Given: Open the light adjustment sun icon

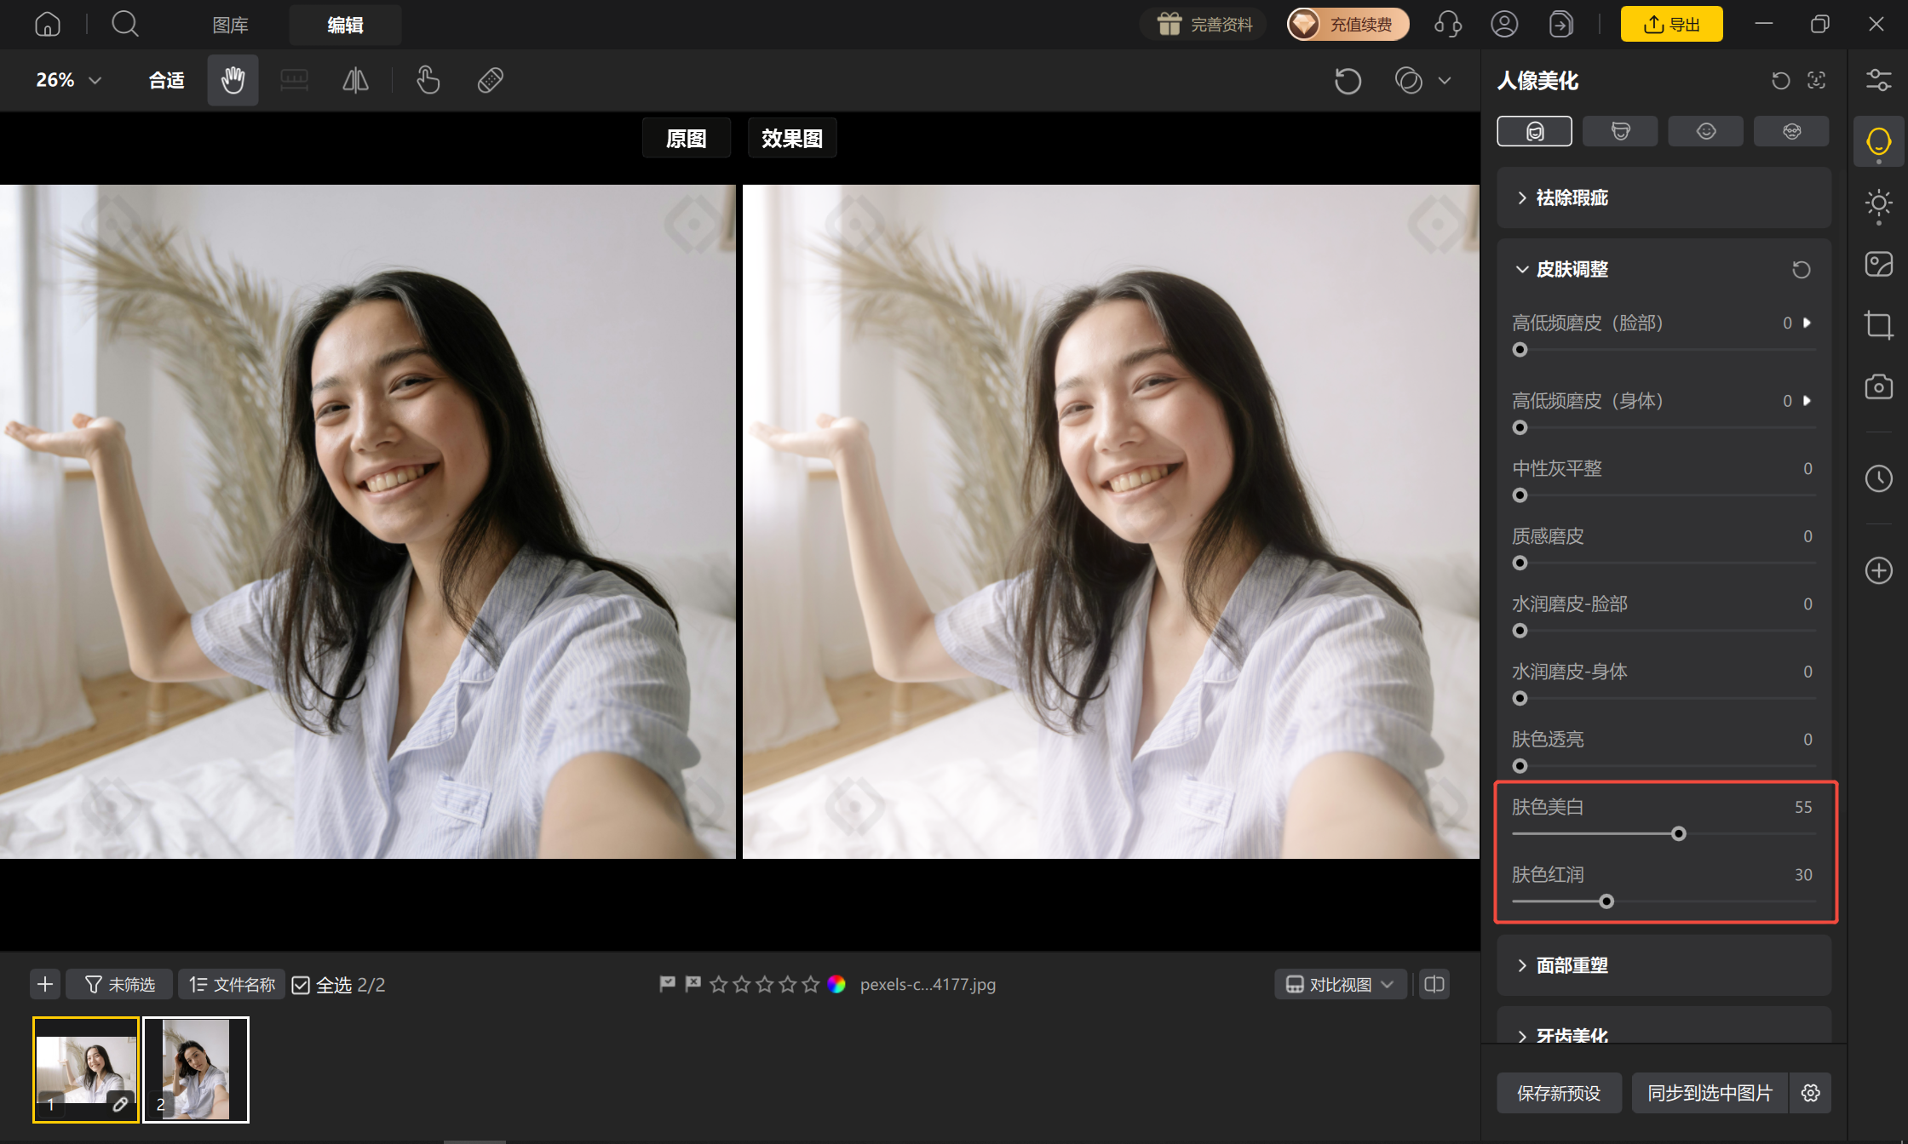Looking at the screenshot, I should pyautogui.click(x=1878, y=204).
